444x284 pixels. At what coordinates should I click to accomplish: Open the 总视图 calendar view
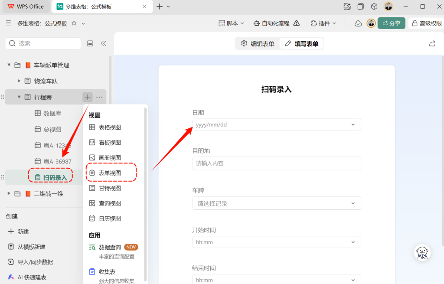click(x=48, y=129)
